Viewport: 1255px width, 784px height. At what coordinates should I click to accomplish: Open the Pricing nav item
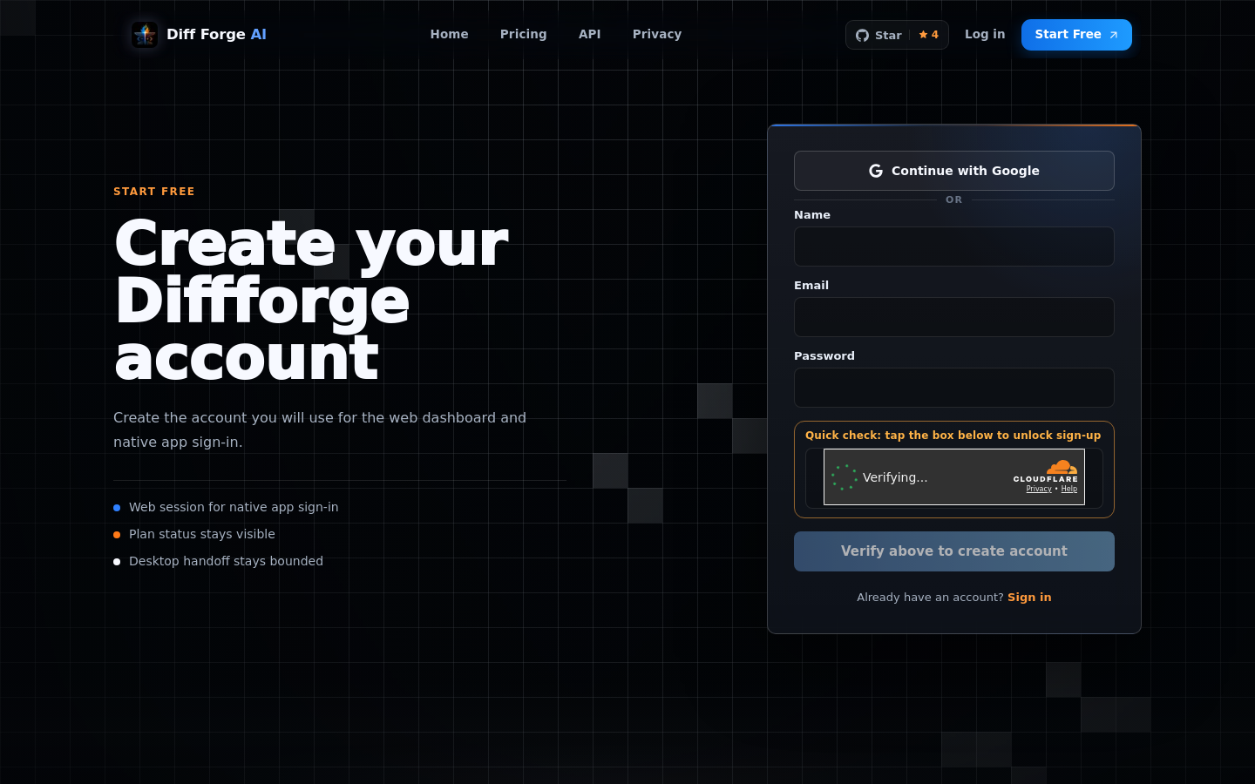coord(523,34)
